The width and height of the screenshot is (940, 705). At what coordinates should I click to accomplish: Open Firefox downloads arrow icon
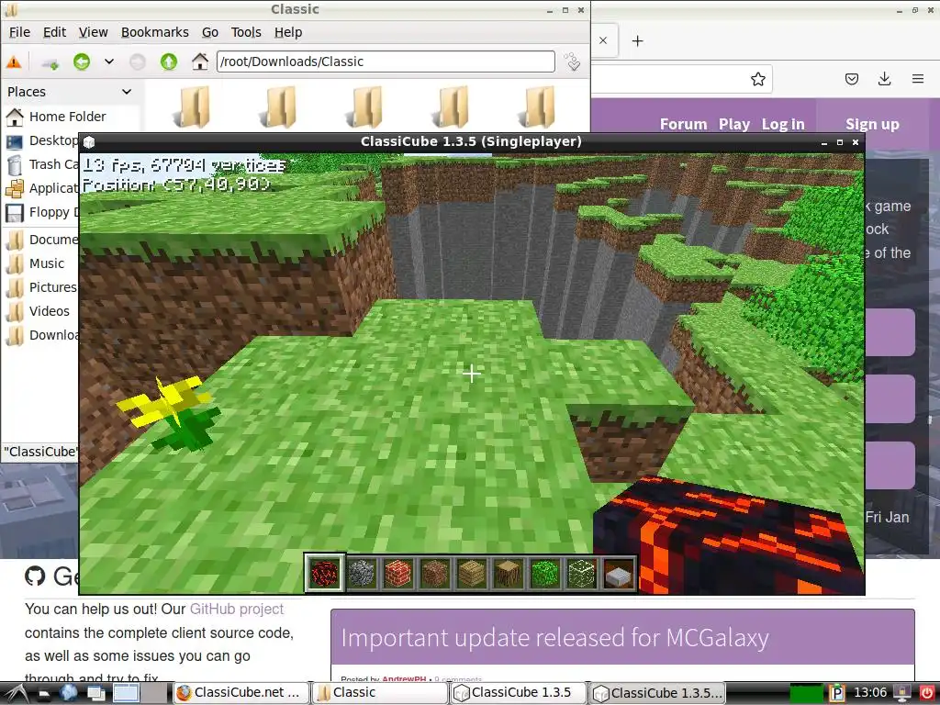point(884,79)
